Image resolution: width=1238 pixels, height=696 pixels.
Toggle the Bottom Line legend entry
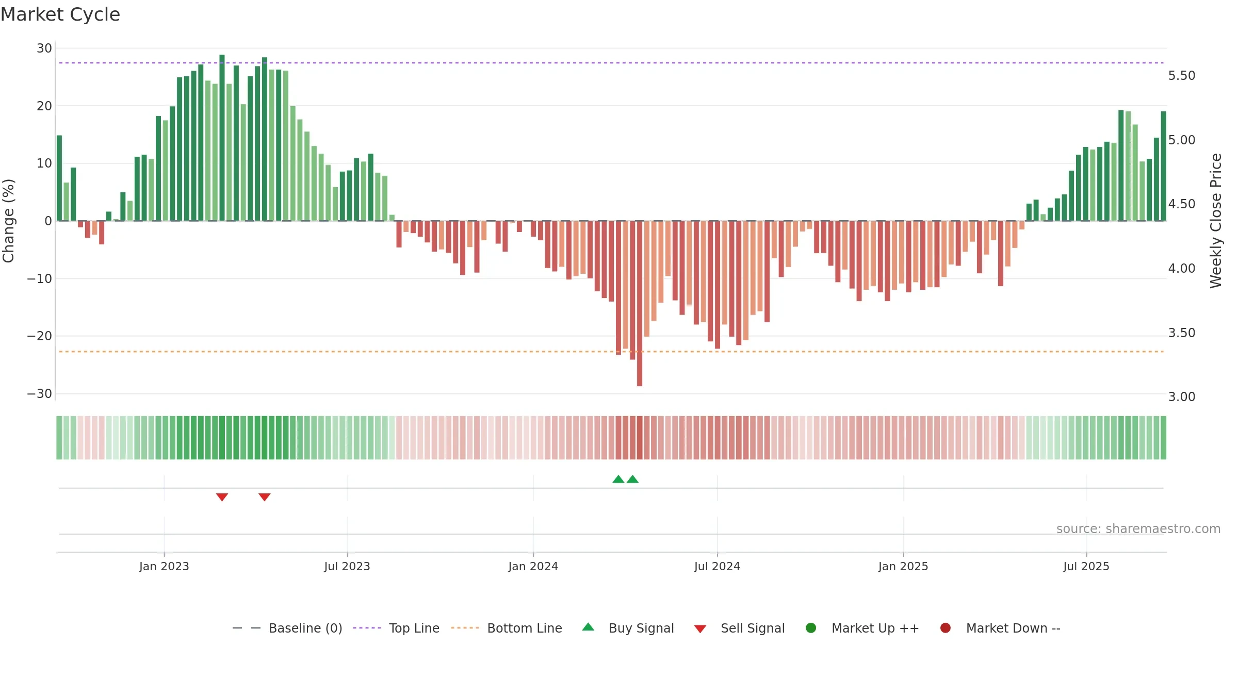[507, 628]
